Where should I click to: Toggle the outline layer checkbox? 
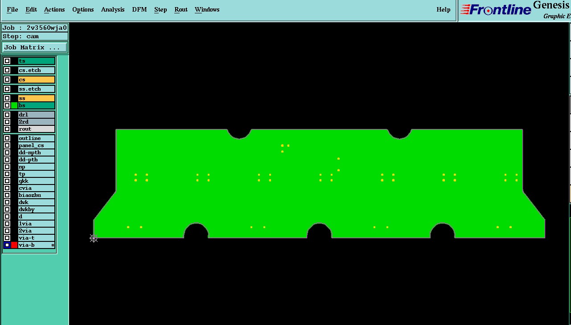point(7,138)
